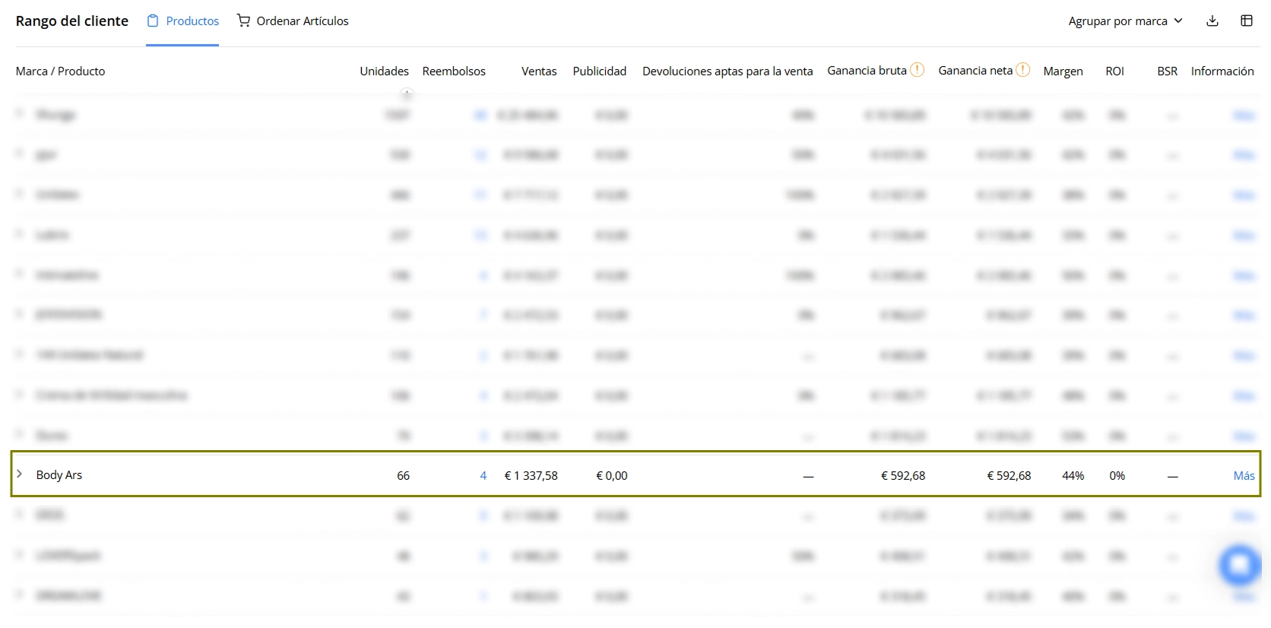This screenshot has width=1271, height=628.
Task: Click the BSR column header
Action: pyautogui.click(x=1167, y=71)
